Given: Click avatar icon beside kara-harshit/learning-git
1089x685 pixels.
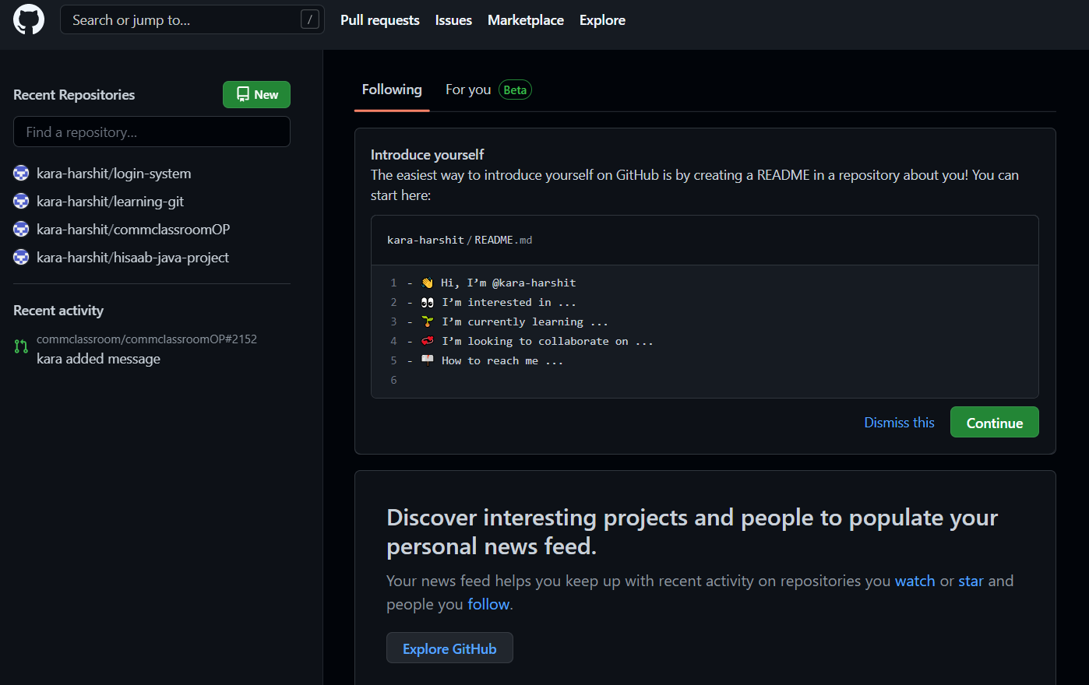Looking at the screenshot, I should coord(21,201).
